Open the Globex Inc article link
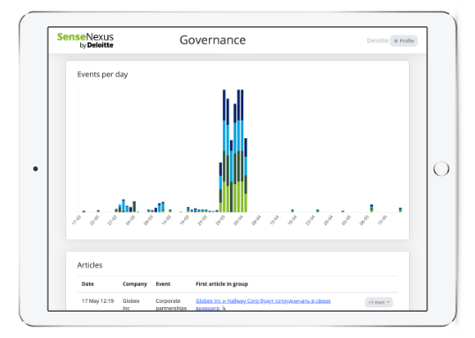Image resolution: width=475 pixels, height=338 pixels. coord(263,304)
